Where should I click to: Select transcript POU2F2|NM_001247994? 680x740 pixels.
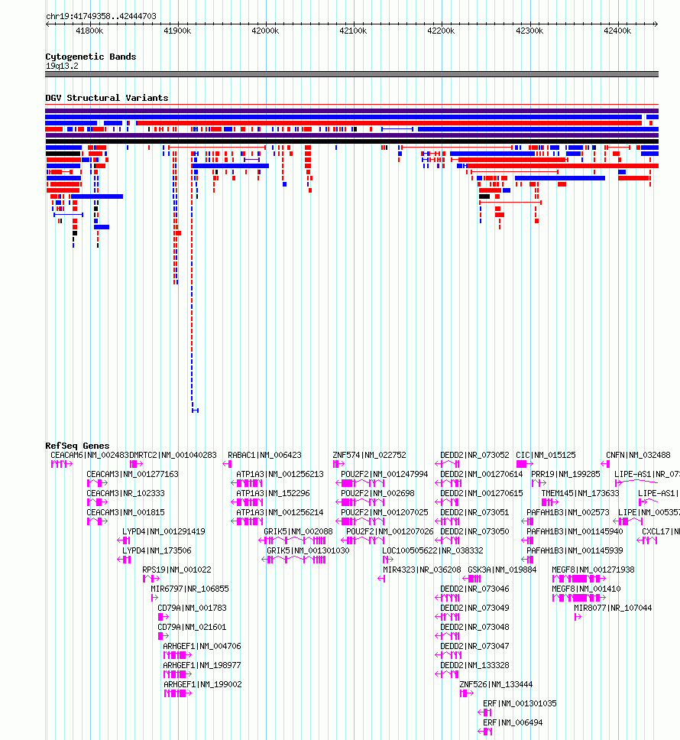(385, 474)
